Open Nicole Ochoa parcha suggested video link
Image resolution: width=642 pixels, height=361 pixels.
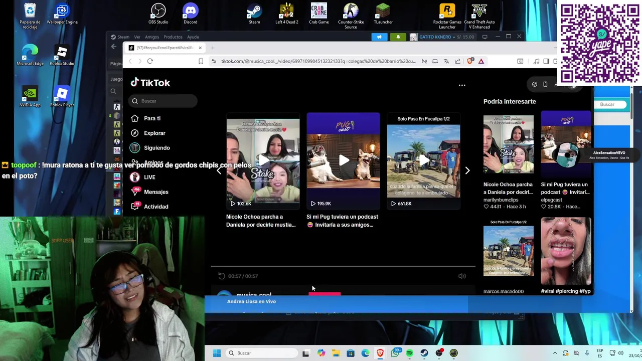pyautogui.click(x=508, y=188)
